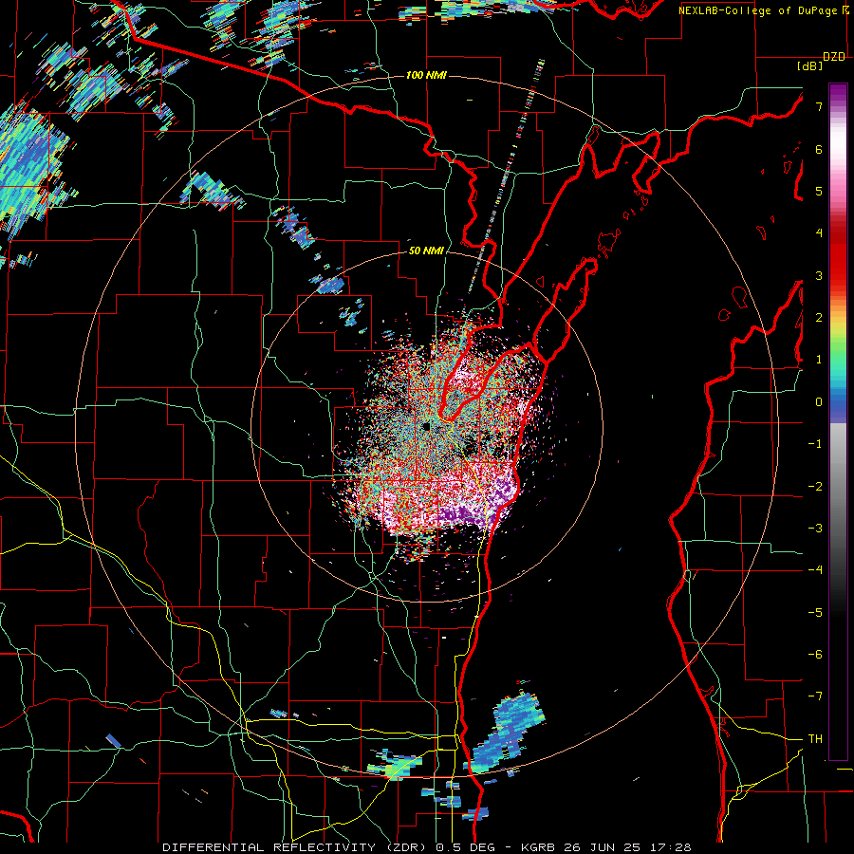Click the -1 value on the color scale
This screenshot has height=854, width=854.
tap(815, 444)
